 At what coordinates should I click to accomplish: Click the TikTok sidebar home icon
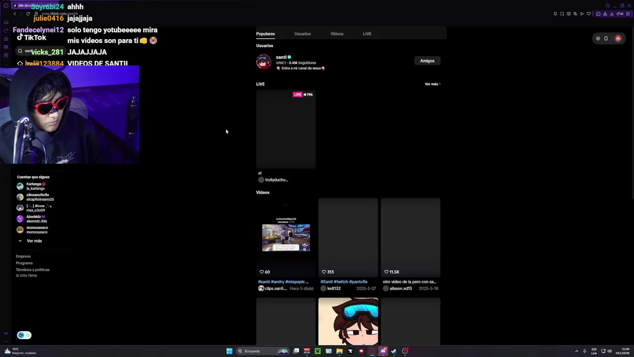pos(20,63)
